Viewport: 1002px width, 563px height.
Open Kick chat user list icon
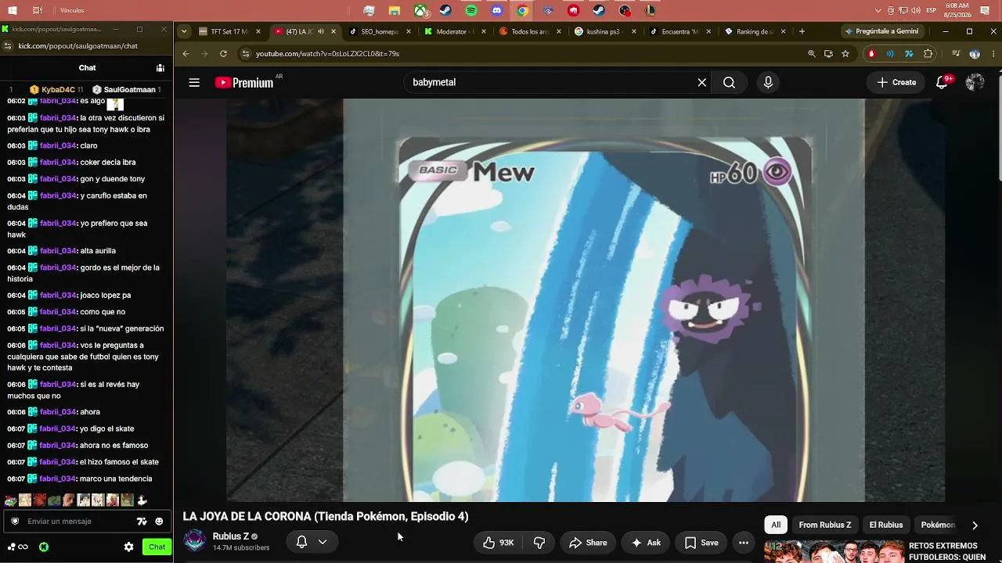[x=160, y=68]
